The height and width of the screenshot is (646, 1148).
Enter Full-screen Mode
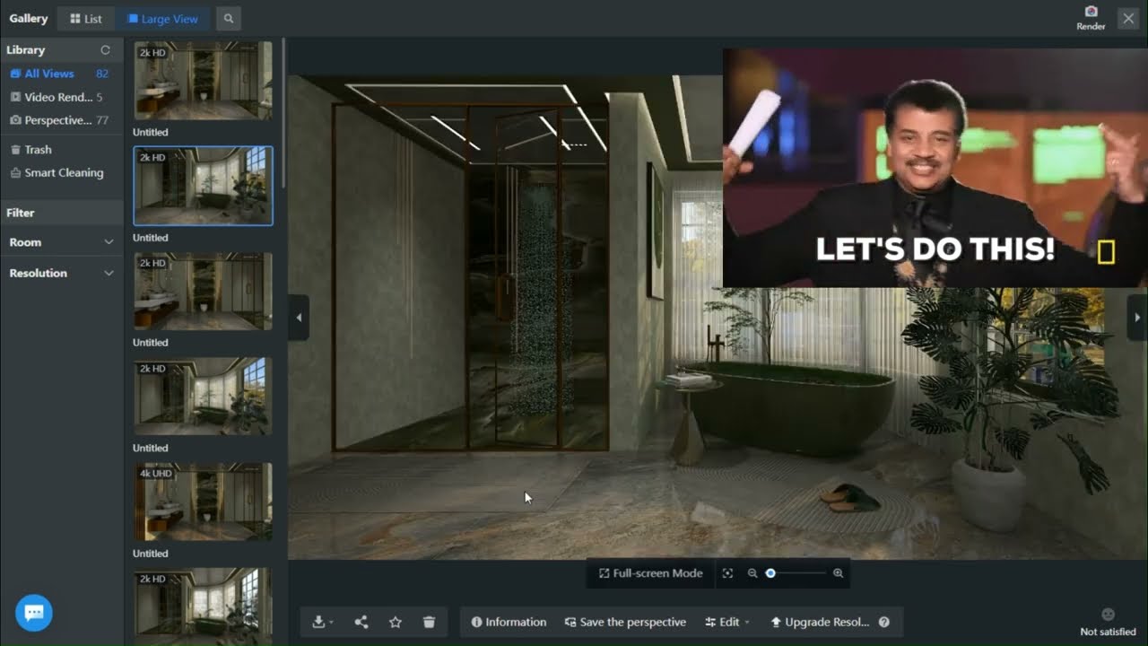click(x=650, y=573)
